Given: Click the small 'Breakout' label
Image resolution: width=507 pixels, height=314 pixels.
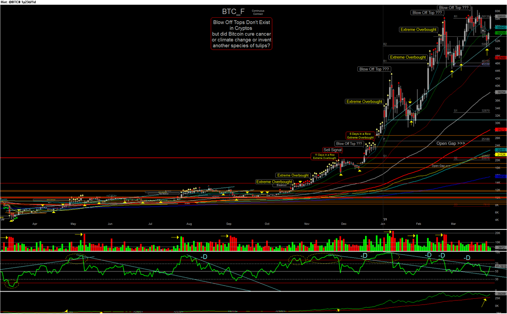Looking at the screenshot, I should tap(282, 185).
